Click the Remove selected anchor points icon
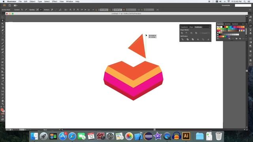 tap(52, 10)
